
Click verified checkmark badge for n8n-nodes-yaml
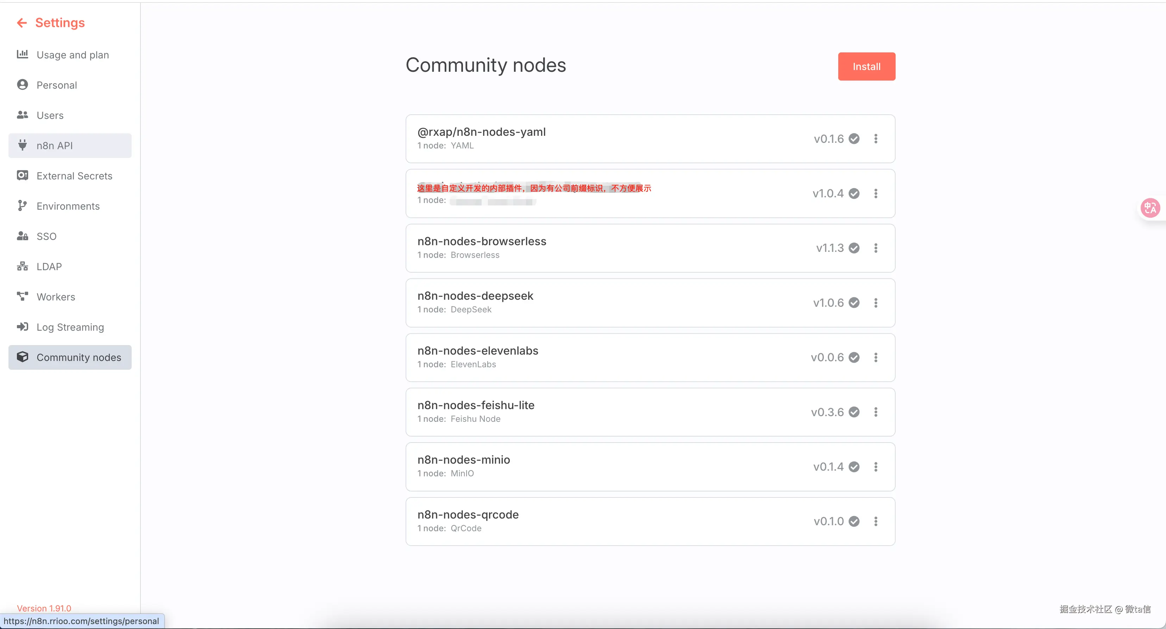coord(854,139)
